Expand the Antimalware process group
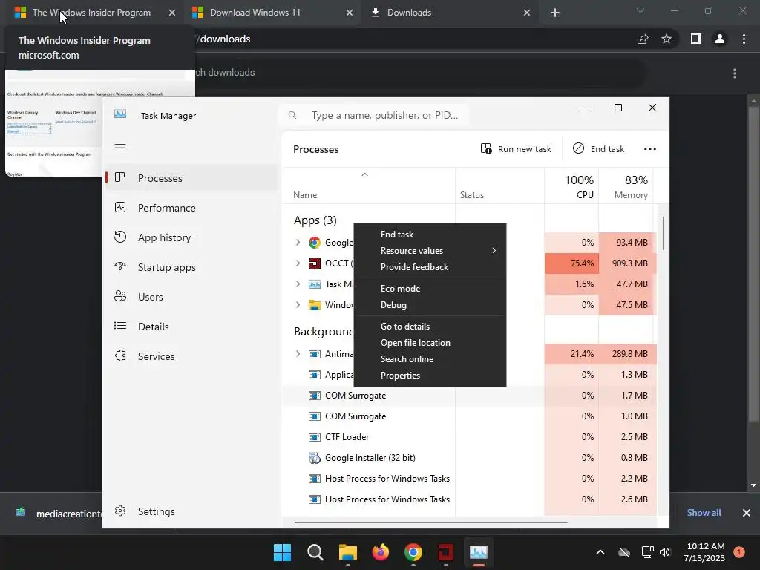The image size is (760, 570). 298,354
